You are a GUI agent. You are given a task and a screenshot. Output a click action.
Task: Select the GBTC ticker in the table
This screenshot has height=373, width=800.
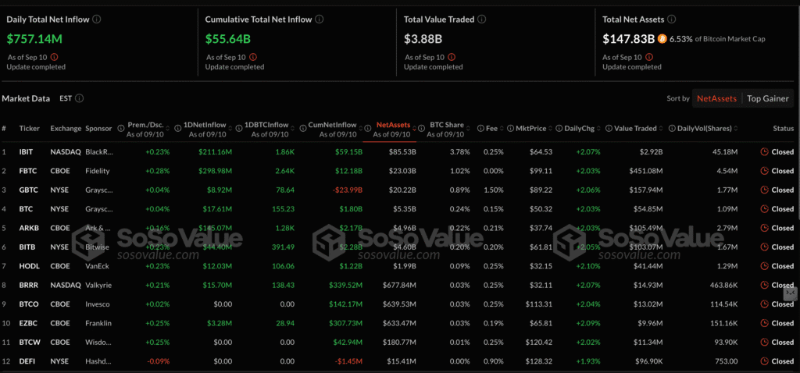[27, 190]
